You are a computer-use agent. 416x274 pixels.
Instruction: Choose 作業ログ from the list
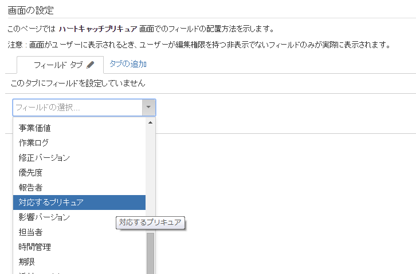[79, 143]
